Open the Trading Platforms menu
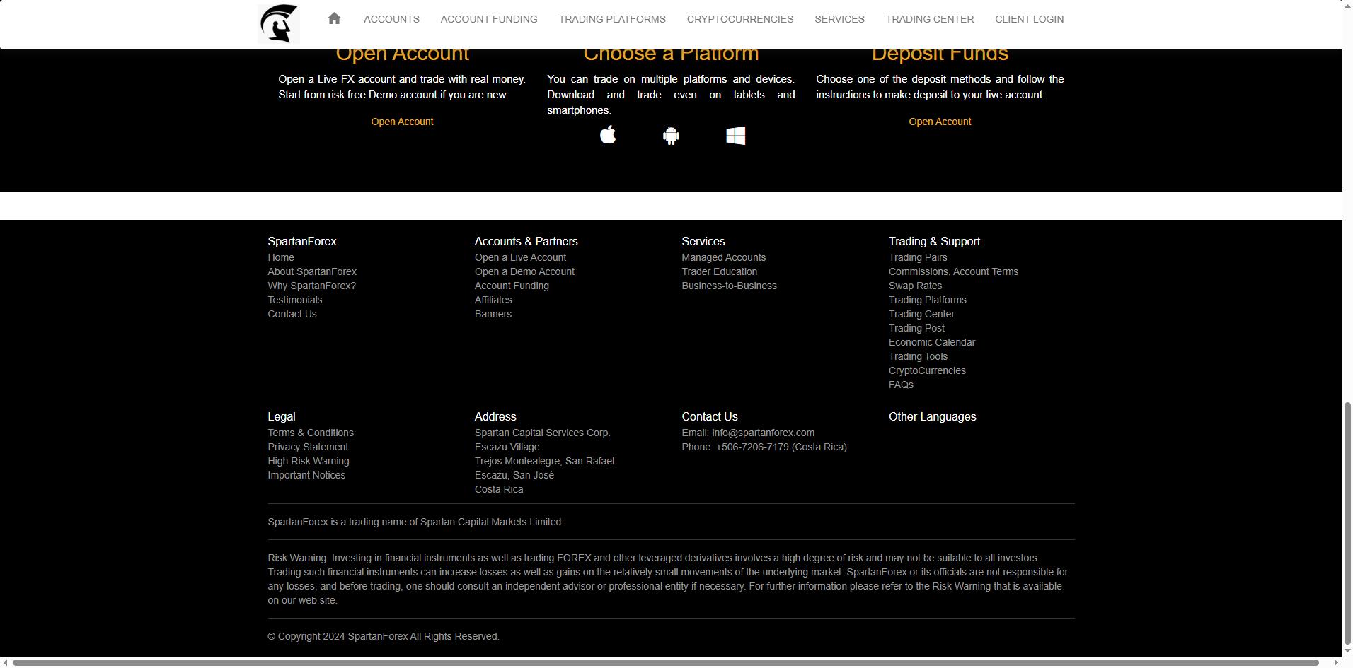This screenshot has height=668, width=1353. (611, 19)
